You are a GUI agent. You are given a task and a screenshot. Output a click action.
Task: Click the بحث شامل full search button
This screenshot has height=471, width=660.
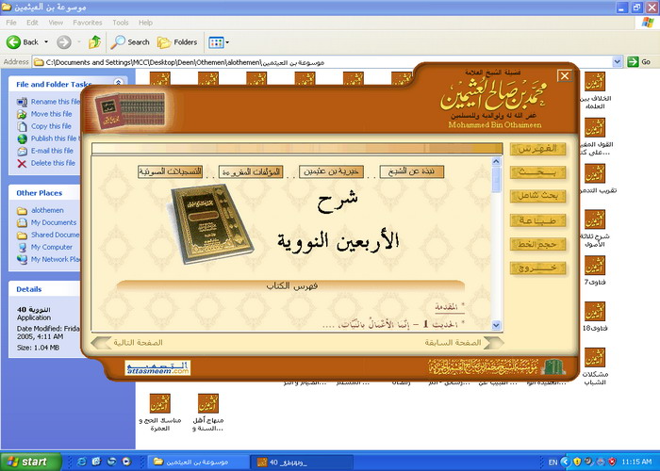(x=537, y=196)
